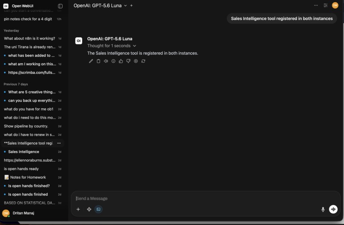Open the chat controls sliders icon
344x225 pixels.
(326, 5)
